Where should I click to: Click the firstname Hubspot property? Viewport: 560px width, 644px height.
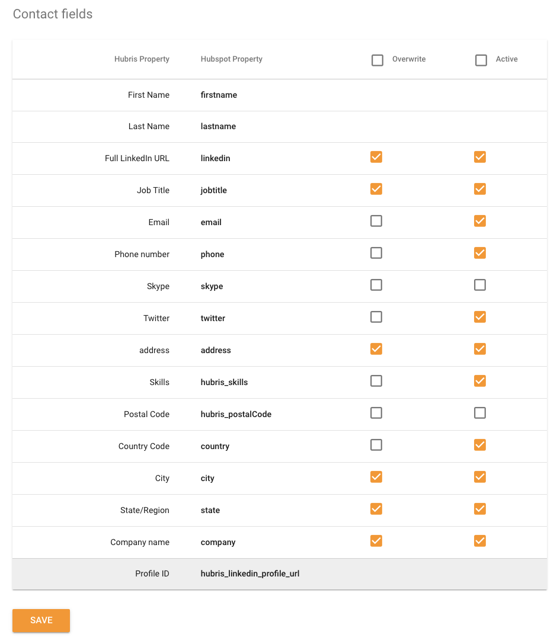[x=219, y=95]
